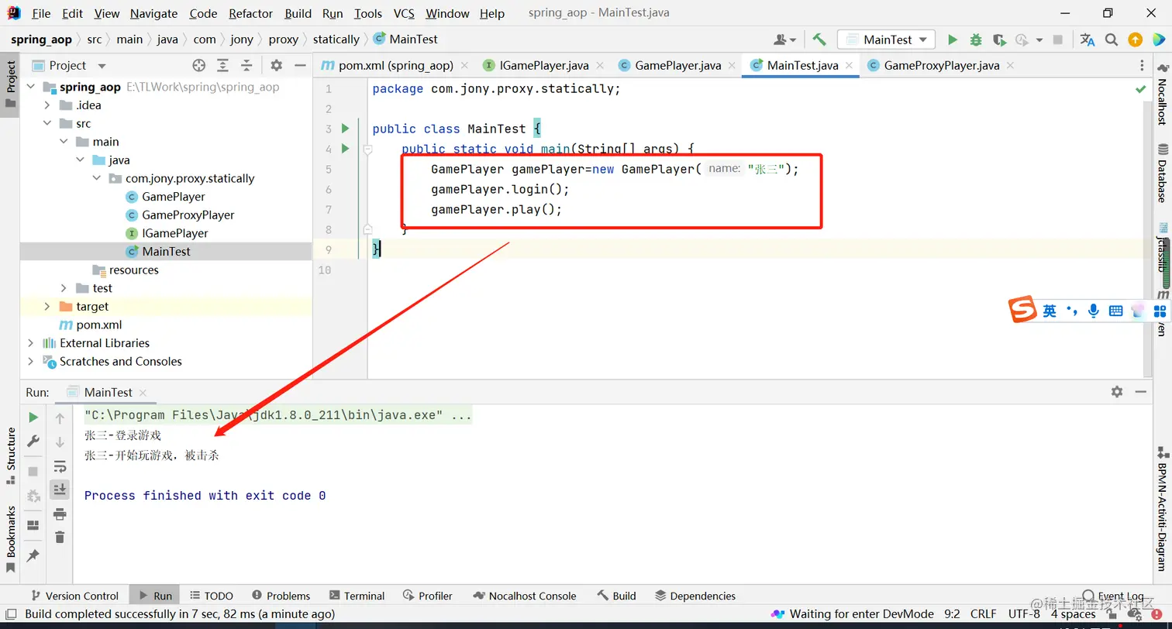
Task: Click the restore layout icon in Run panel
Action: click(x=33, y=525)
